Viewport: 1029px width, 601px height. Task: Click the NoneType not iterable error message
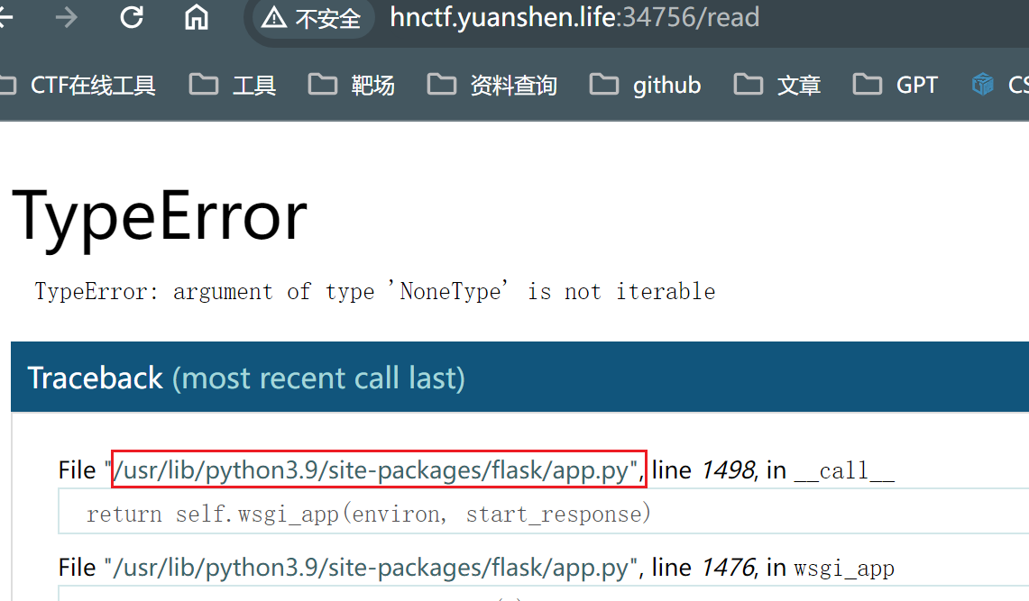point(374,292)
